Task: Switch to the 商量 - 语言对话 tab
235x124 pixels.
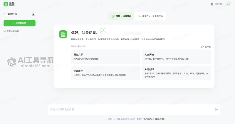Action: tap(121, 16)
